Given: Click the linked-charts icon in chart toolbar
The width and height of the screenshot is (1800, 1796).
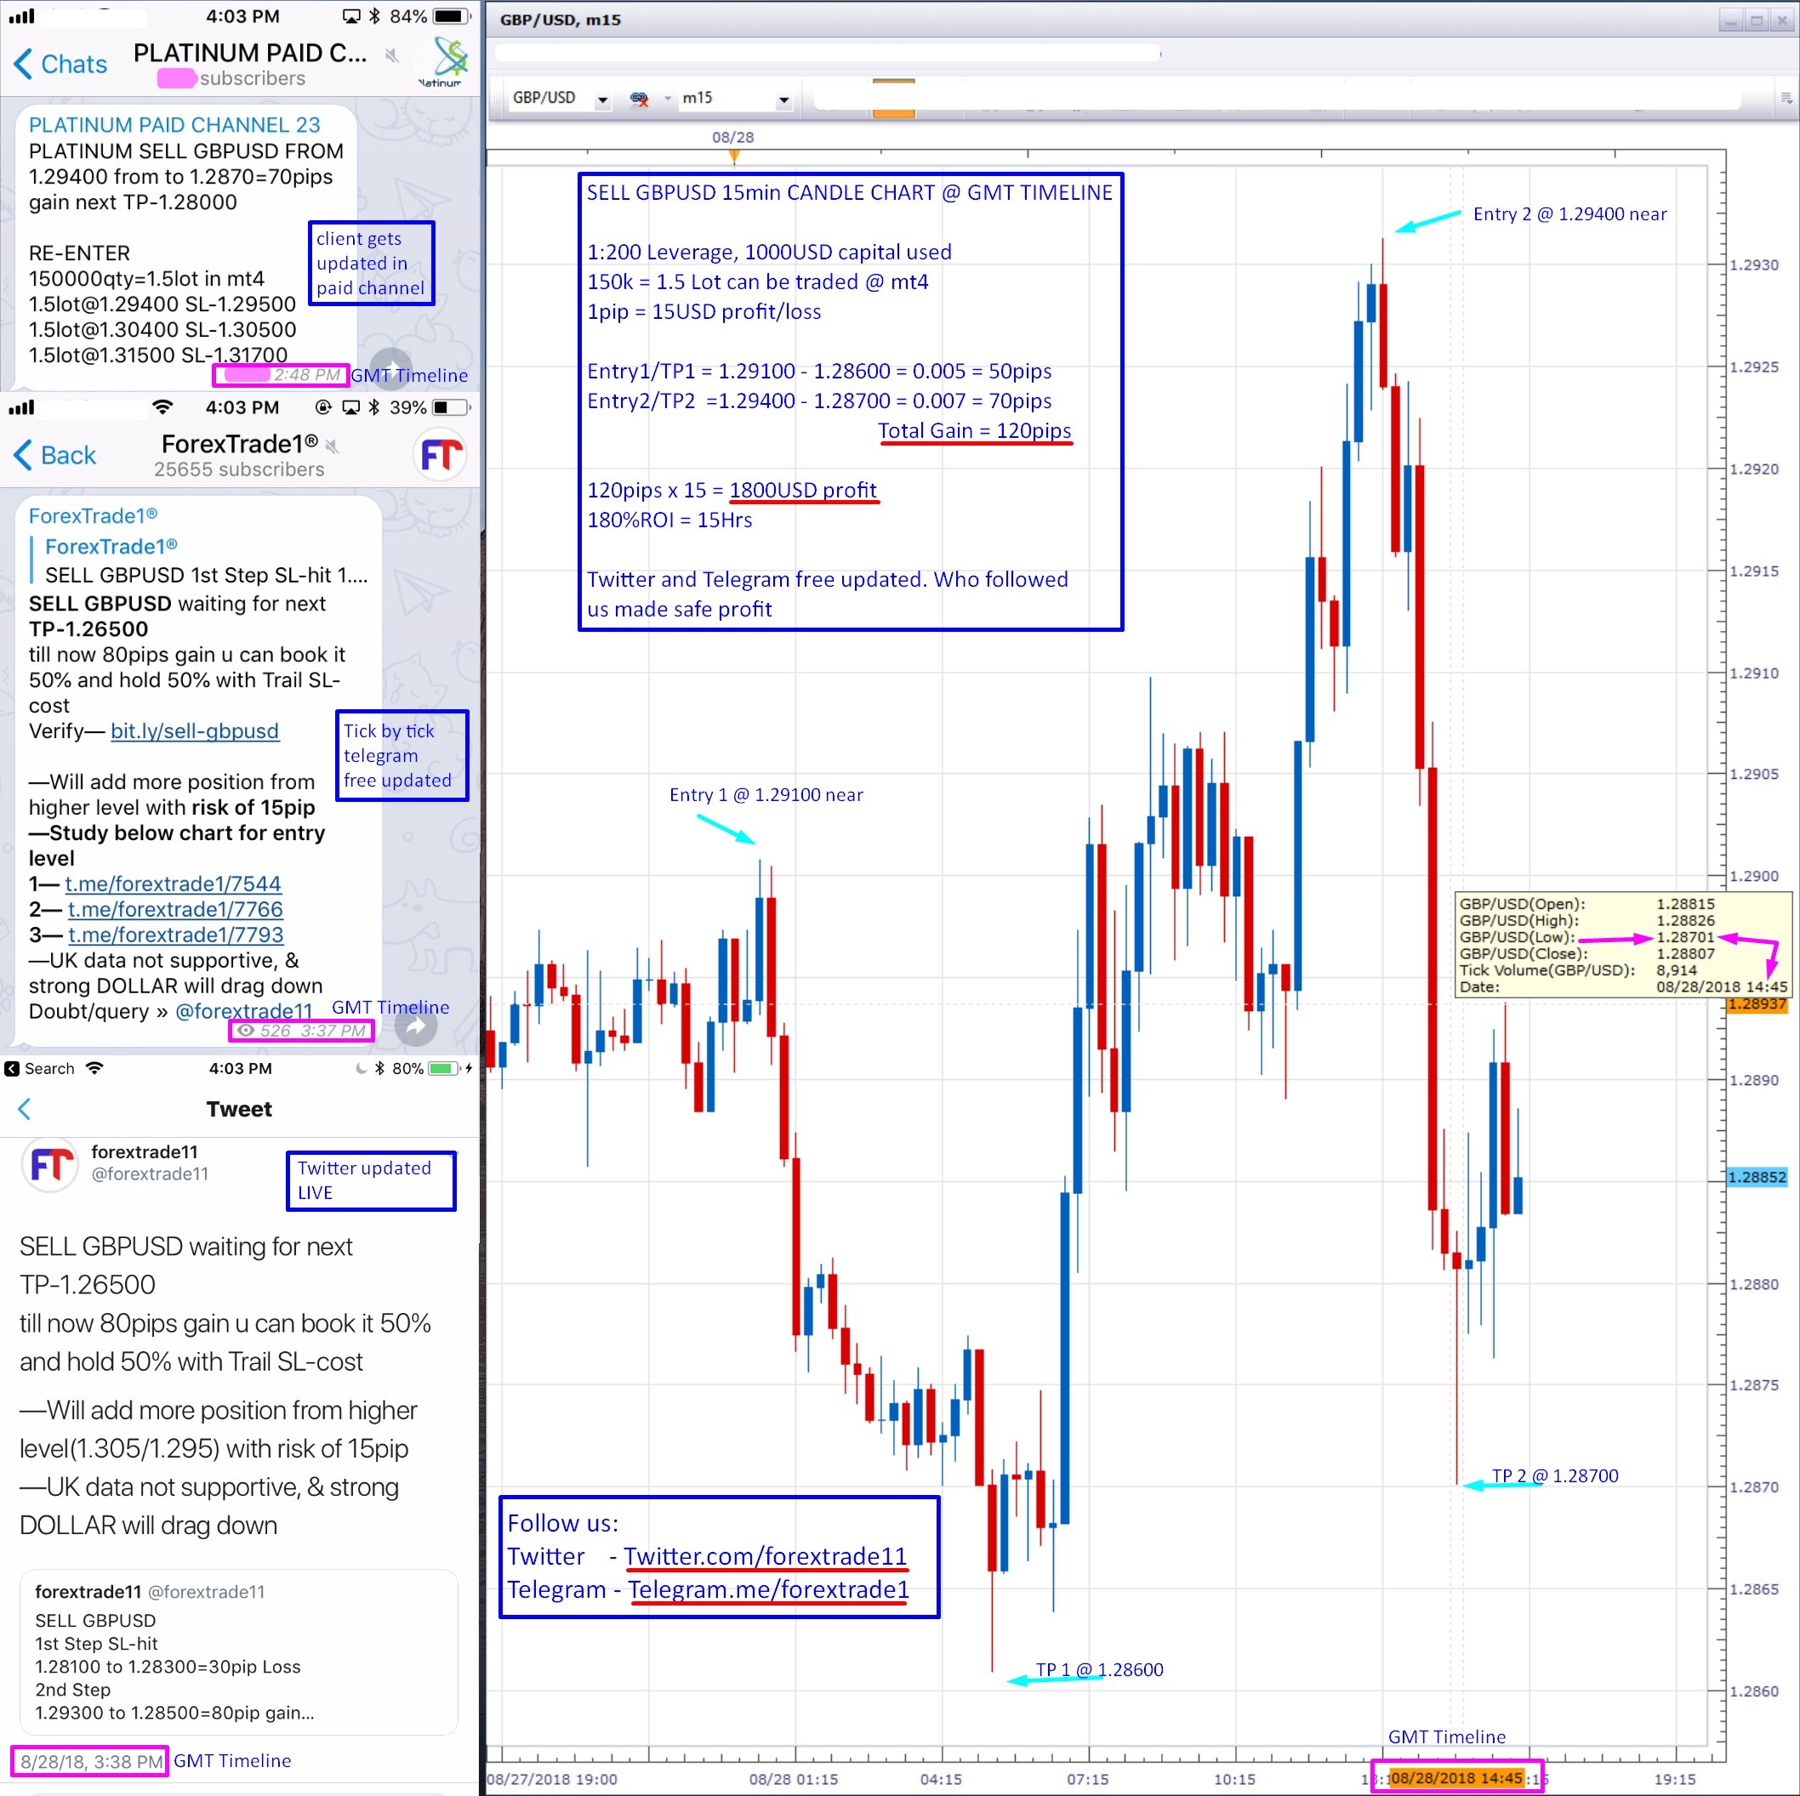Looking at the screenshot, I should pyautogui.click(x=639, y=99).
